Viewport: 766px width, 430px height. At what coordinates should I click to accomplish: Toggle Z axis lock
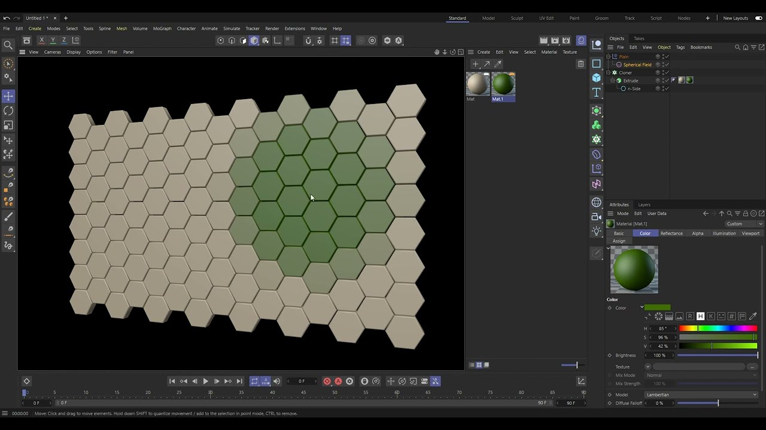64,40
